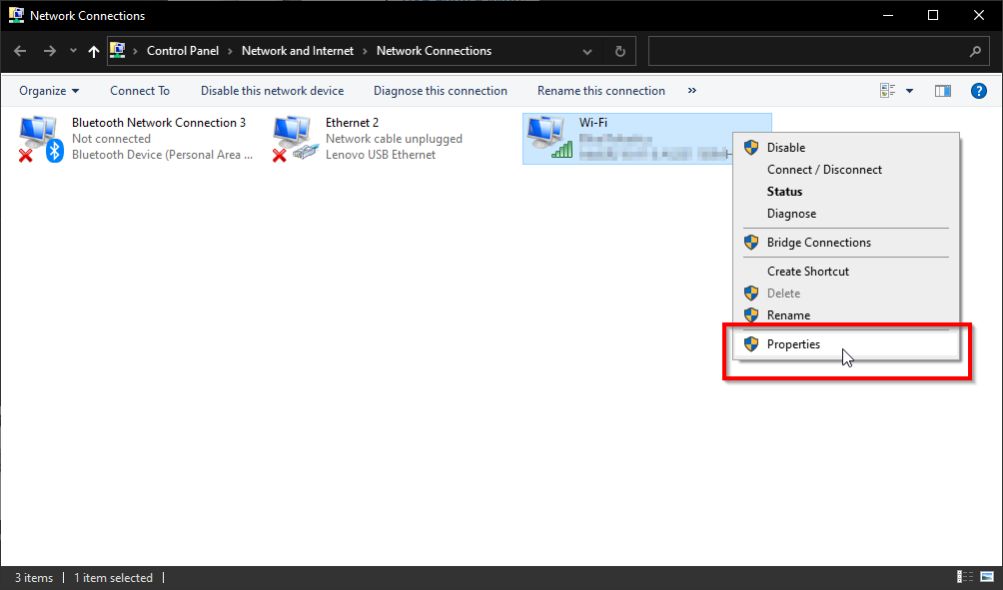Select the Wi-Fi connection icon

[548, 138]
